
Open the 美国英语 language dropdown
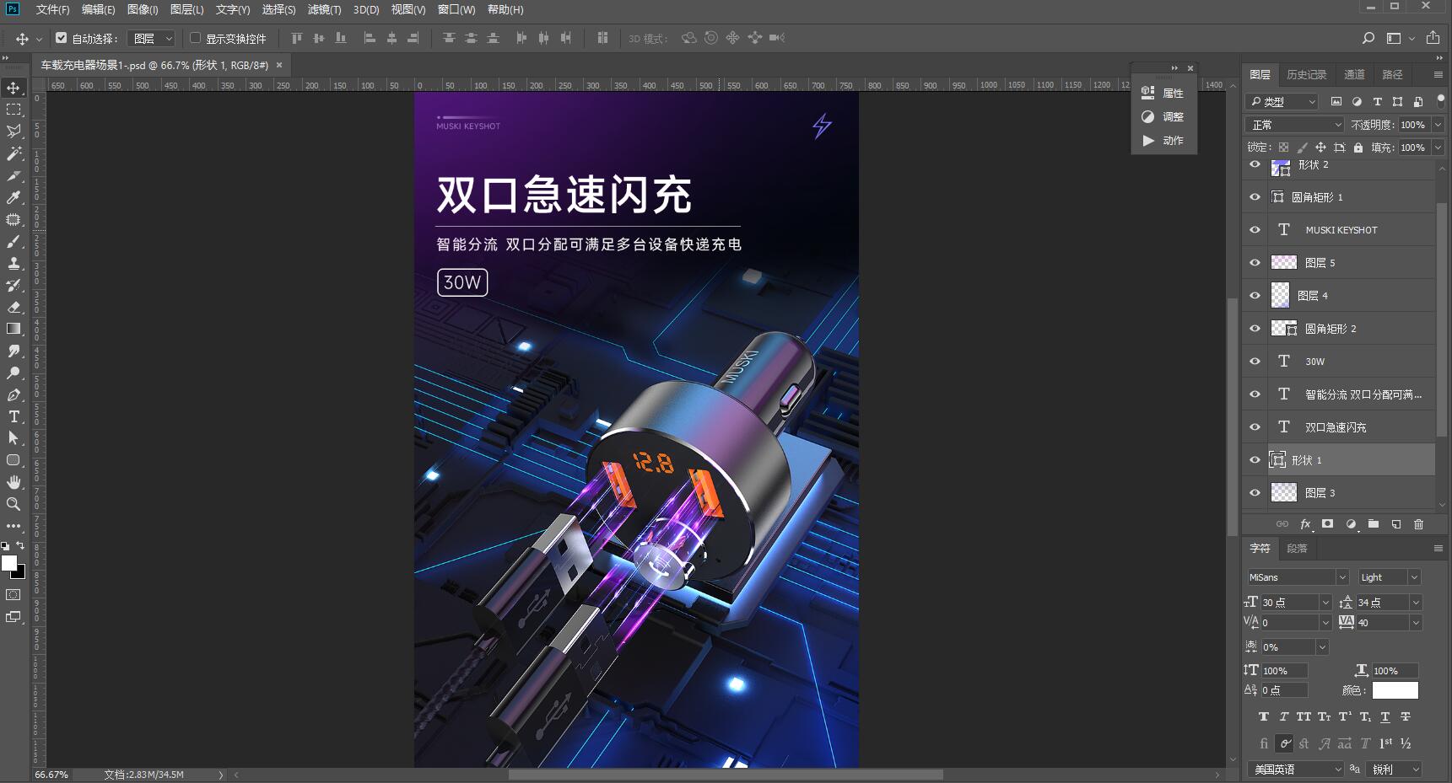(x=1295, y=770)
